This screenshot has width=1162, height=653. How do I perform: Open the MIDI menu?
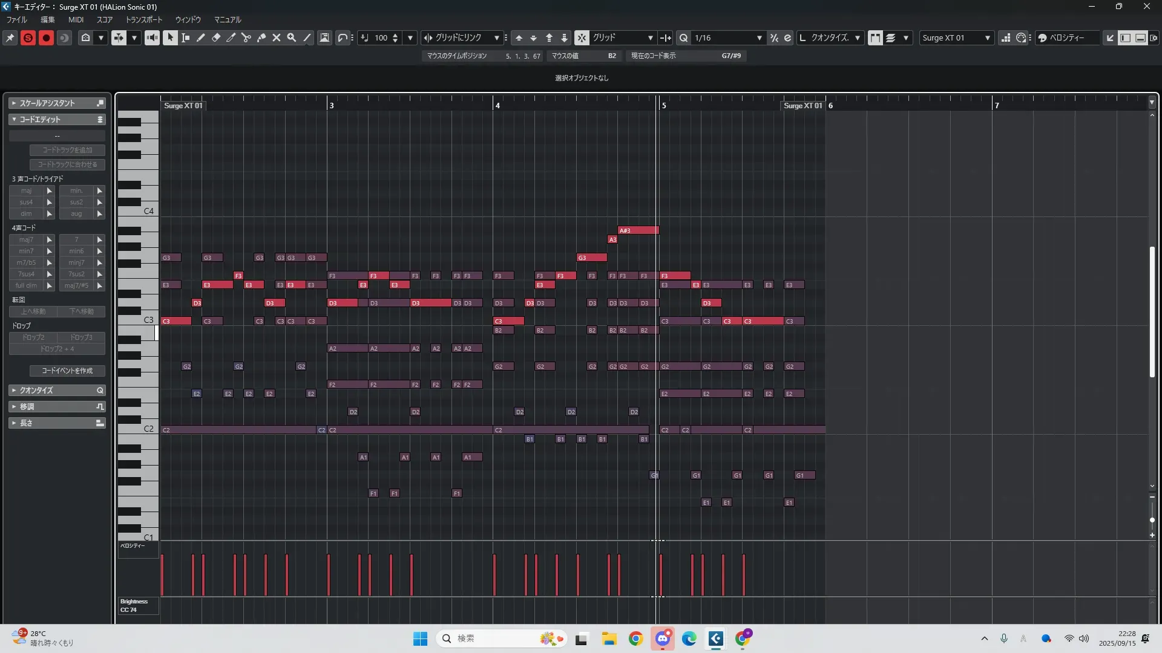(76, 19)
